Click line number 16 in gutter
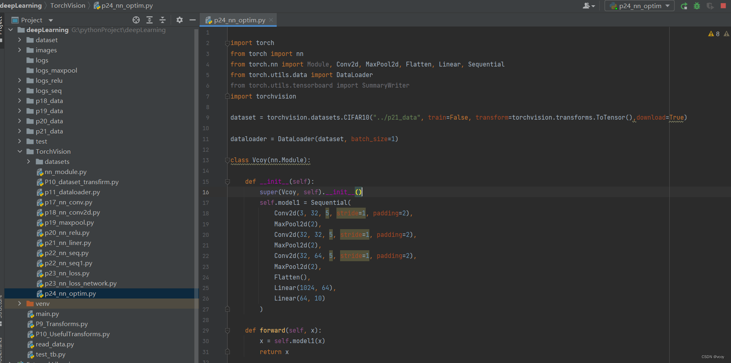The image size is (731, 363). coord(206,192)
